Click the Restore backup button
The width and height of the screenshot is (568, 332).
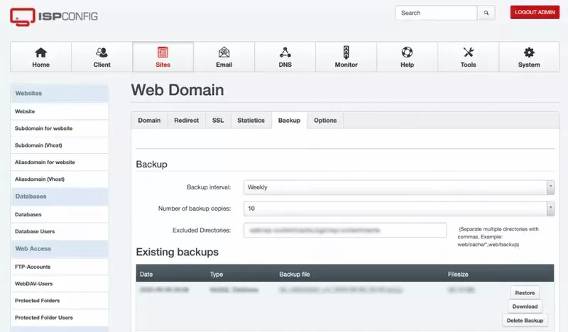tap(525, 292)
